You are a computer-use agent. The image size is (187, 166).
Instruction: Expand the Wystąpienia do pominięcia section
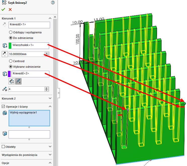coord(50,155)
